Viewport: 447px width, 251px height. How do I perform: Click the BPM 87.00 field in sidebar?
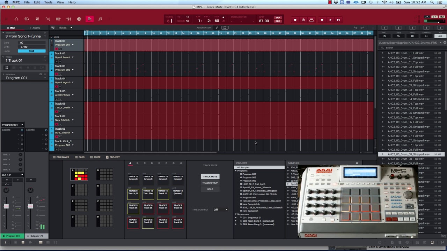pyautogui.click(x=32, y=47)
